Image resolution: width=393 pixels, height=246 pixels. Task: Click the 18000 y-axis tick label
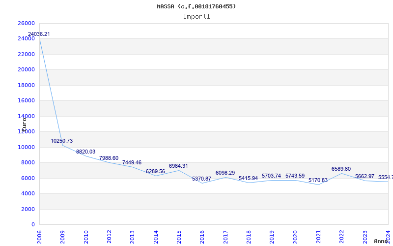tap(27, 85)
